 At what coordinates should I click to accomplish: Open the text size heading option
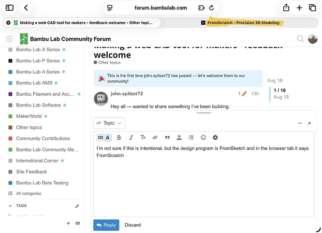pyautogui.click(x=143, y=137)
